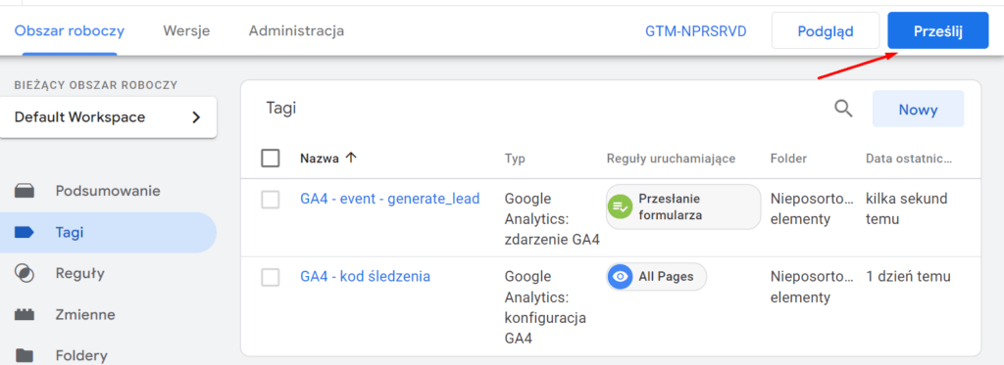Check the GA4 - kod śledzenia row
The image size is (1004, 365).
tap(271, 278)
